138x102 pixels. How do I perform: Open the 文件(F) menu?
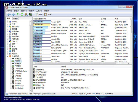pos(9,11)
